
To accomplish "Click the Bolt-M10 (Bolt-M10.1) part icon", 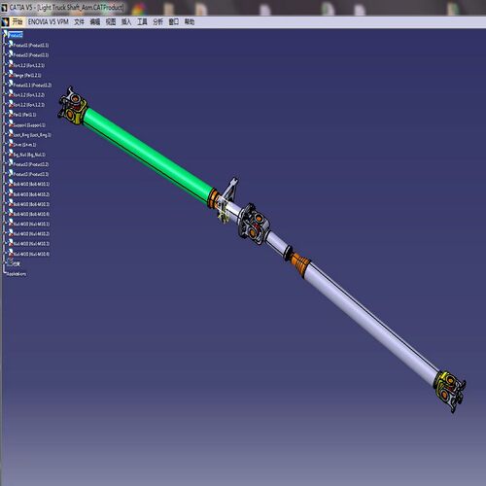I will pyautogui.click(x=11, y=183).
